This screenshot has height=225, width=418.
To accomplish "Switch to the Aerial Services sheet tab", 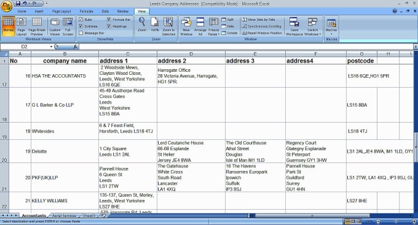I will 65,215.
